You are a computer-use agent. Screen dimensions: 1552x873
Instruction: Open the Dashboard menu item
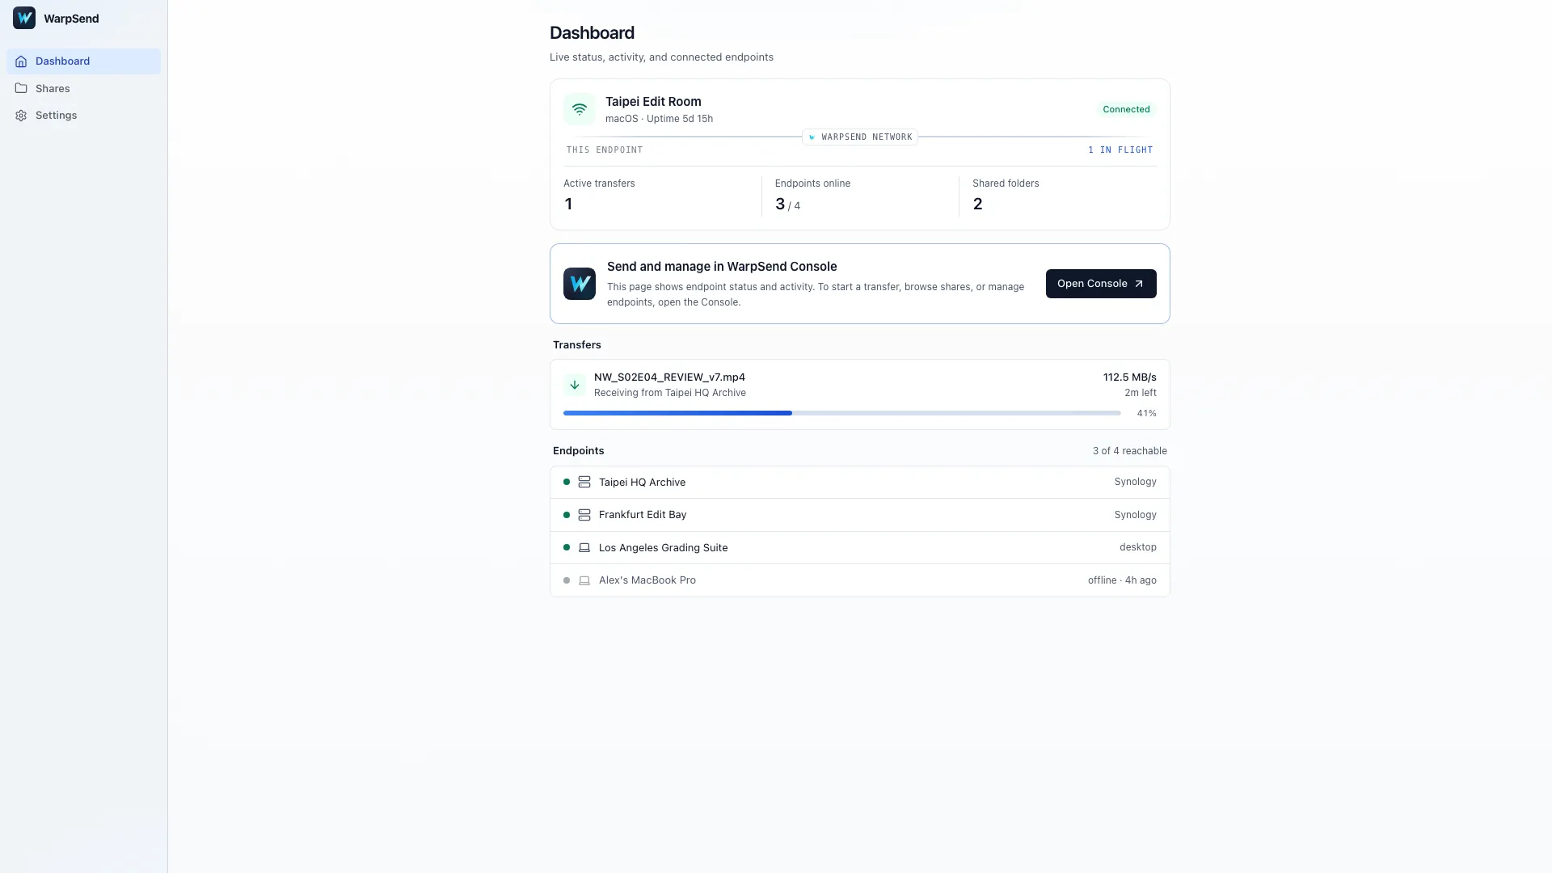83,61
